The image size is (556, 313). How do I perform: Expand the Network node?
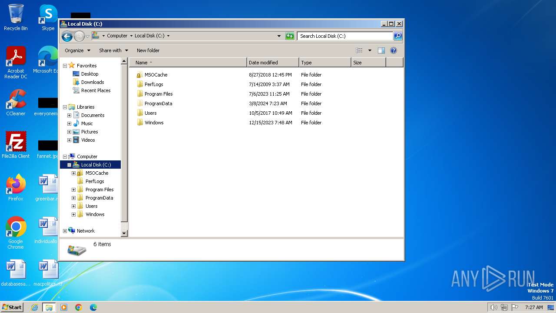(x=65, y=231)
